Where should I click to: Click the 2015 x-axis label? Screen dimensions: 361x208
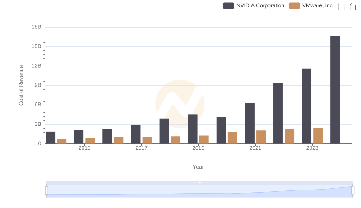click(84, 148)
